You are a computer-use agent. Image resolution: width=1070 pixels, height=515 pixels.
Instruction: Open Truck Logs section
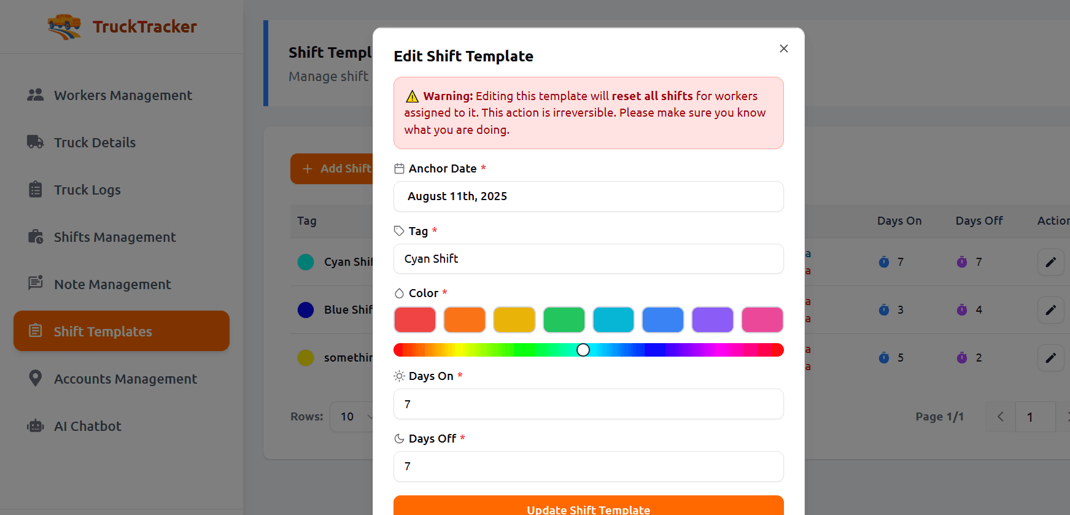pyautogui.click(x=87, y=190)
